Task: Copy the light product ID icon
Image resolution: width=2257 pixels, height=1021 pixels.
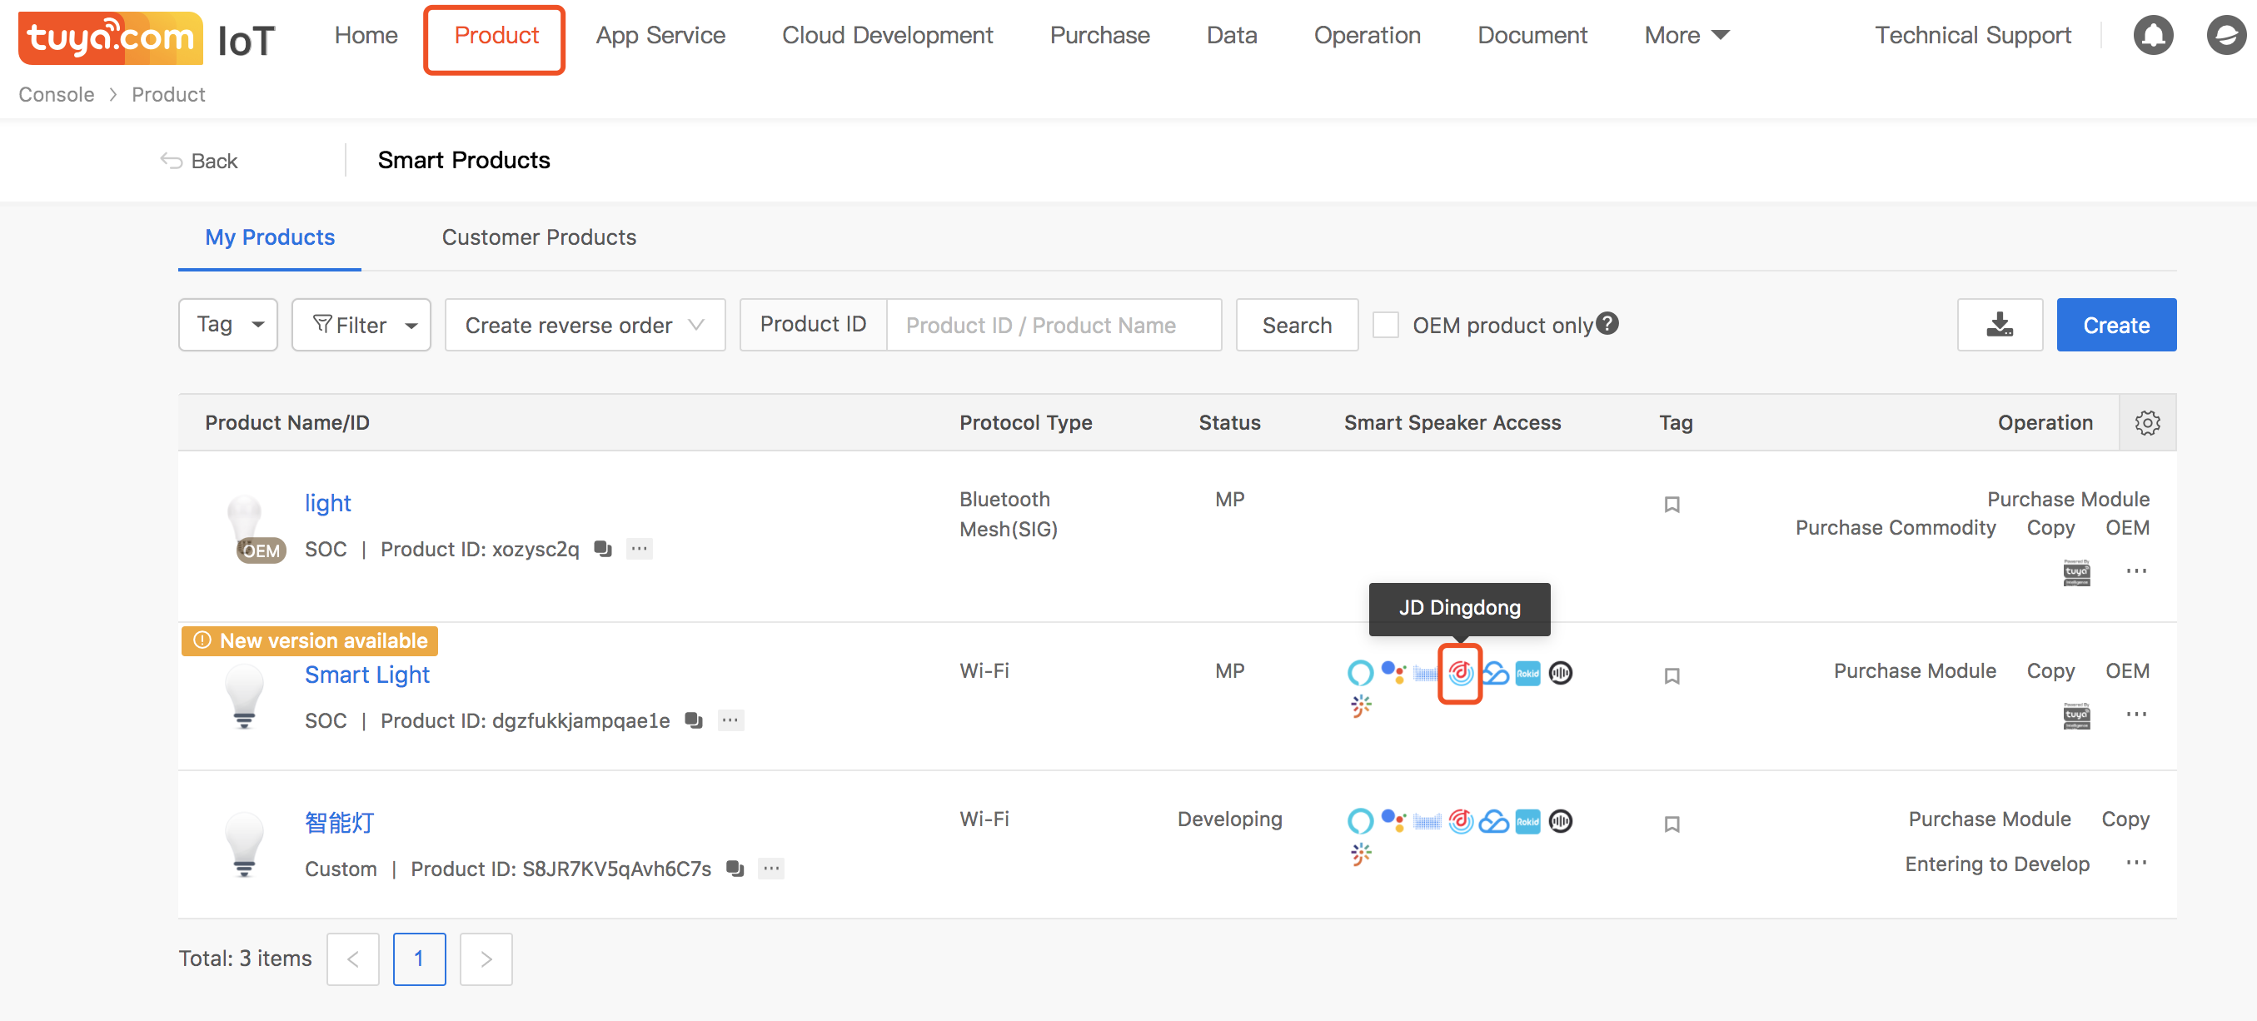Action: (603, 549)
